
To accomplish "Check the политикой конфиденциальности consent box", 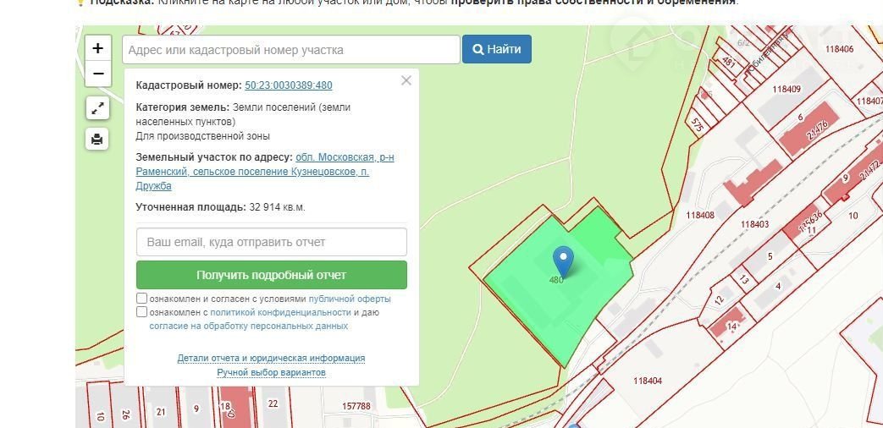I will coord(142,312).
